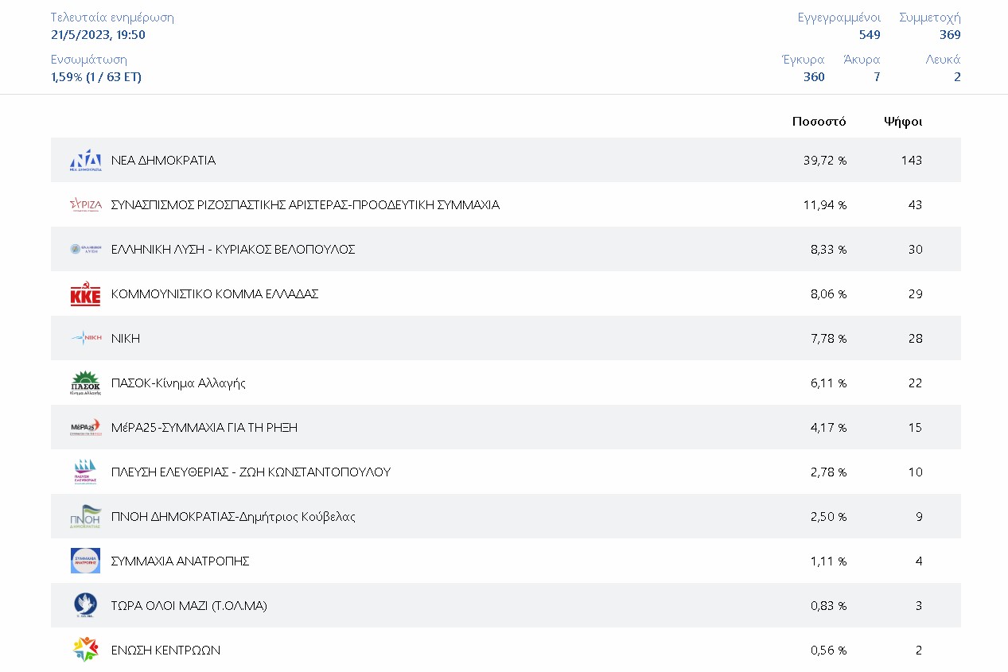
Task: Select the ΕΝΩΣΗ ΚΕΝΤΡΩΩΝ party name
Action: click(165, 650)
